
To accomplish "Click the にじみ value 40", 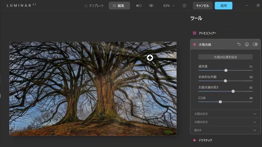I will pos(251,98).
